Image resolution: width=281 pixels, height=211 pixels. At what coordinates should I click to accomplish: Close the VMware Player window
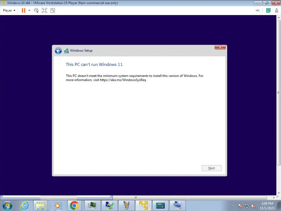point(276,3)
